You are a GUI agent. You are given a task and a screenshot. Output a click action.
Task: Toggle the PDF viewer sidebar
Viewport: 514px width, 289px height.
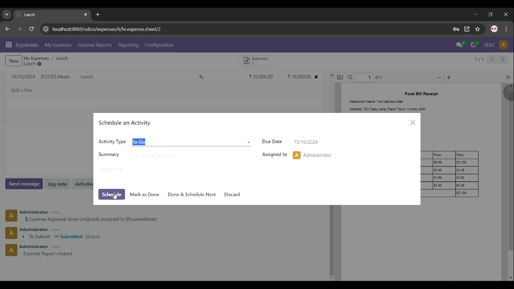click(340, 78)
